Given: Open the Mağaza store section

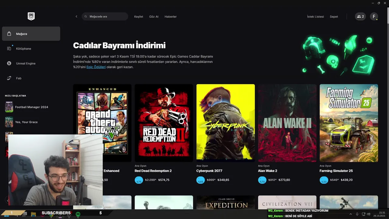Looking at the screenshot, I should [x=31, y=34].
